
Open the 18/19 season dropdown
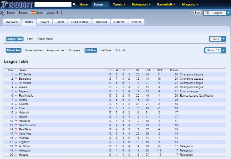click(x=217, y=39)
